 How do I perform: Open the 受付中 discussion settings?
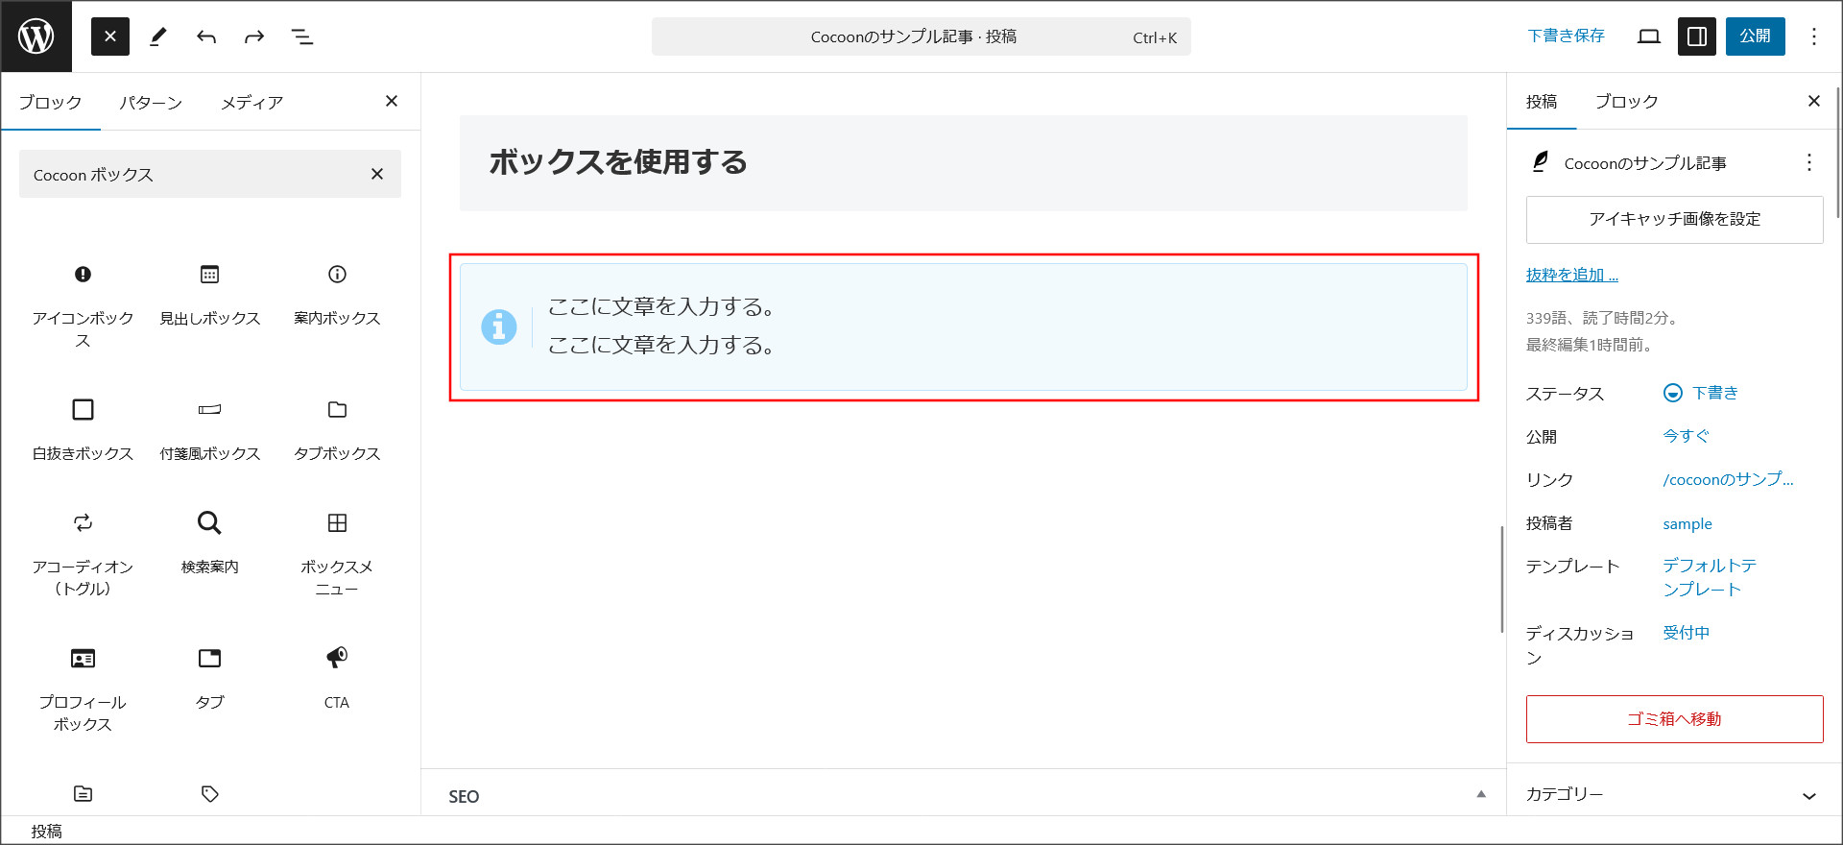pyautogui.click(x=1686, y=633)
